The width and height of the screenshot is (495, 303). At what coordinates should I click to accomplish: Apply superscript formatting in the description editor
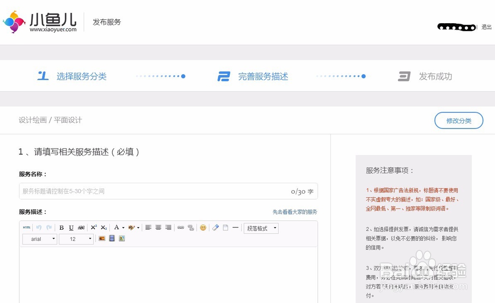(93, 228)
